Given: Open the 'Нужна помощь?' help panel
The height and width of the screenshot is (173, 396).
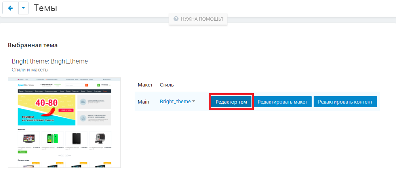Looking at the screenshot, I should click(198, 19).
